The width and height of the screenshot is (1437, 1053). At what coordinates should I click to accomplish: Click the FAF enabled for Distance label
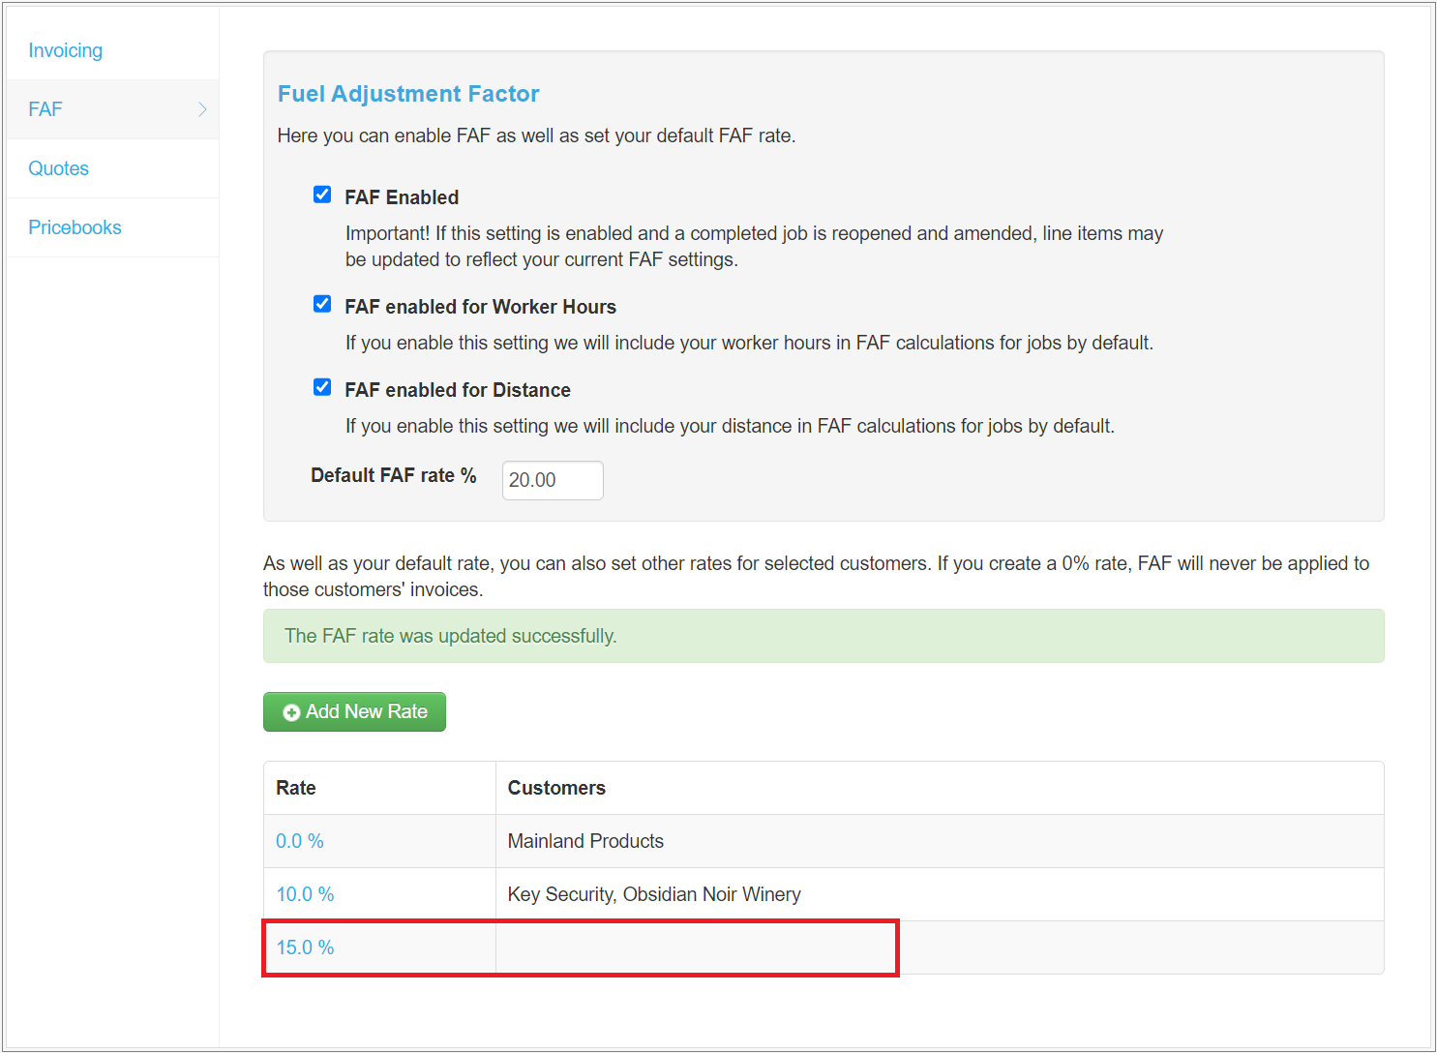pyautogui.click(x=457, y=390)
